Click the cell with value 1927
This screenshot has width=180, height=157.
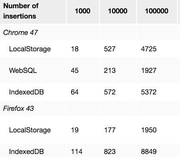[149, 70]
